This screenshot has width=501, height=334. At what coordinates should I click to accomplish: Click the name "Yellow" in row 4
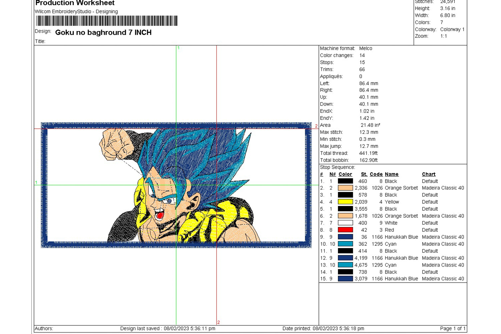click(392, 202)
